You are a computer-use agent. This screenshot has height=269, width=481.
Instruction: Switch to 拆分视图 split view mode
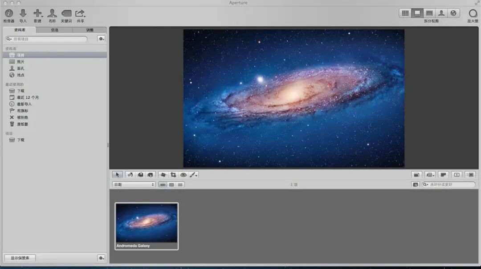(x=417, y=13)
